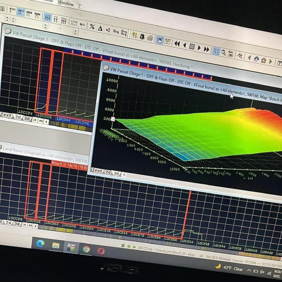Open the Window menu

pyautogui.click(x=66, y=3)
